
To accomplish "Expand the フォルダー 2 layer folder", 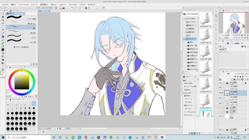I will (x=225, y=108).
